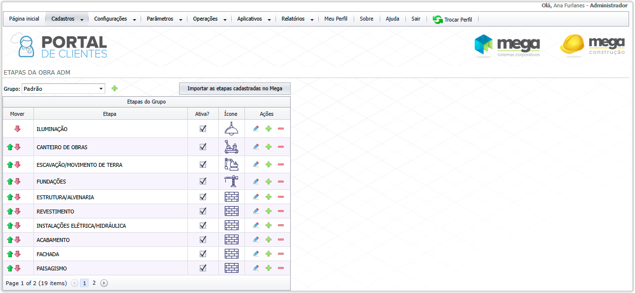Image resolution: width=635 pixels, height=293 pixels.
Task: Expand the Aplicativos menu
Action: 253,19
